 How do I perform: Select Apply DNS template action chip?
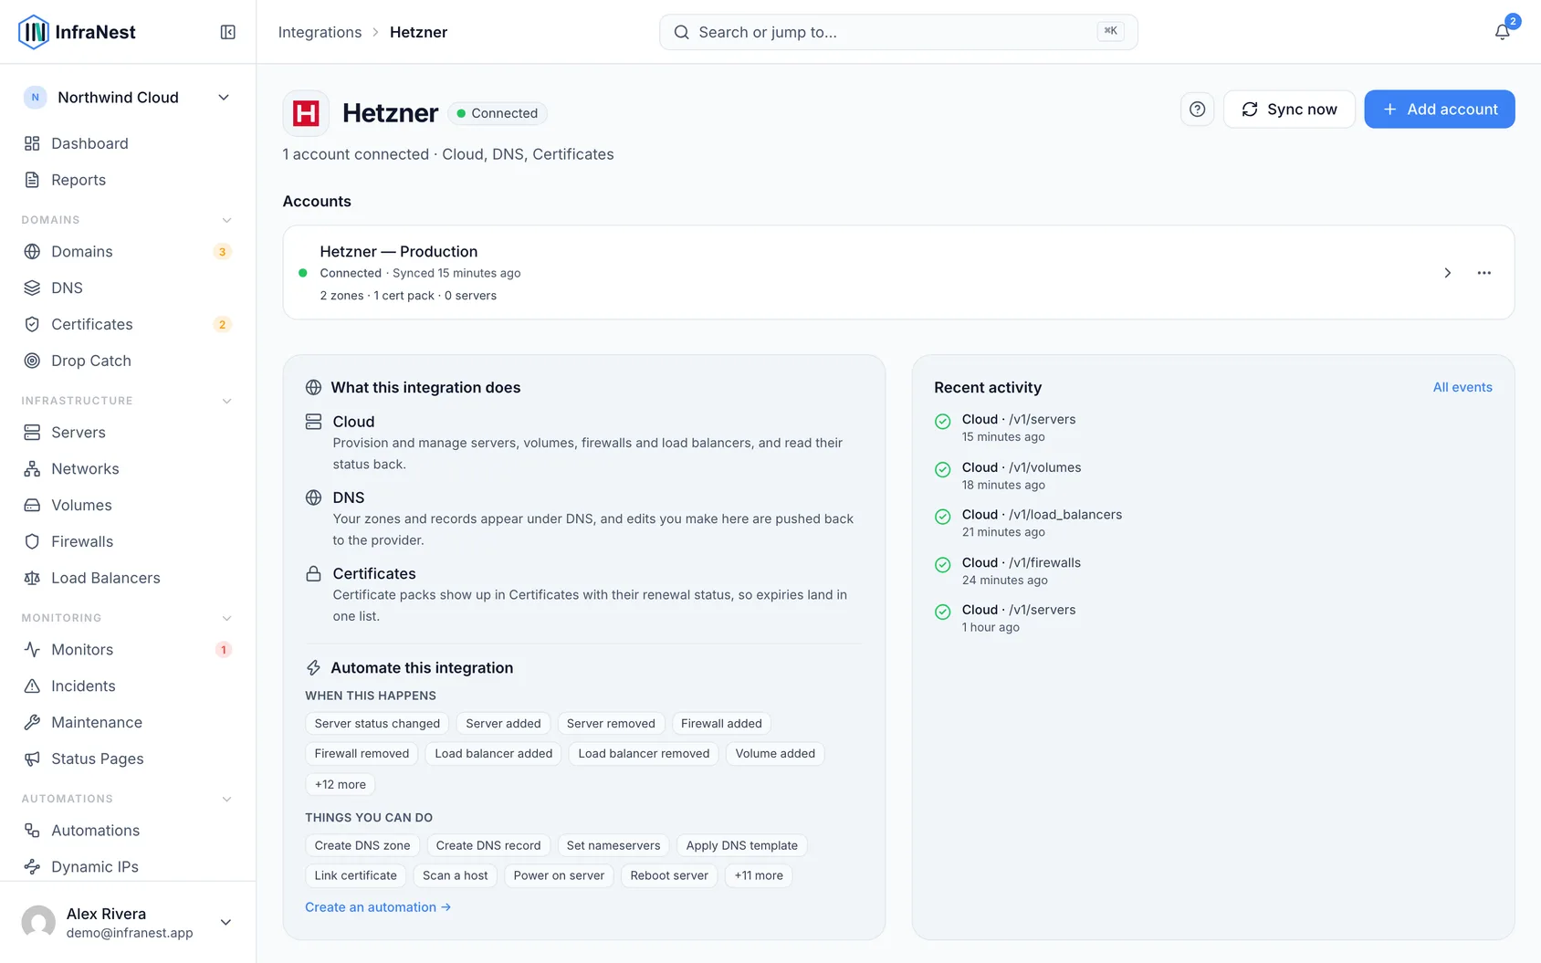(x=742, y=845)
